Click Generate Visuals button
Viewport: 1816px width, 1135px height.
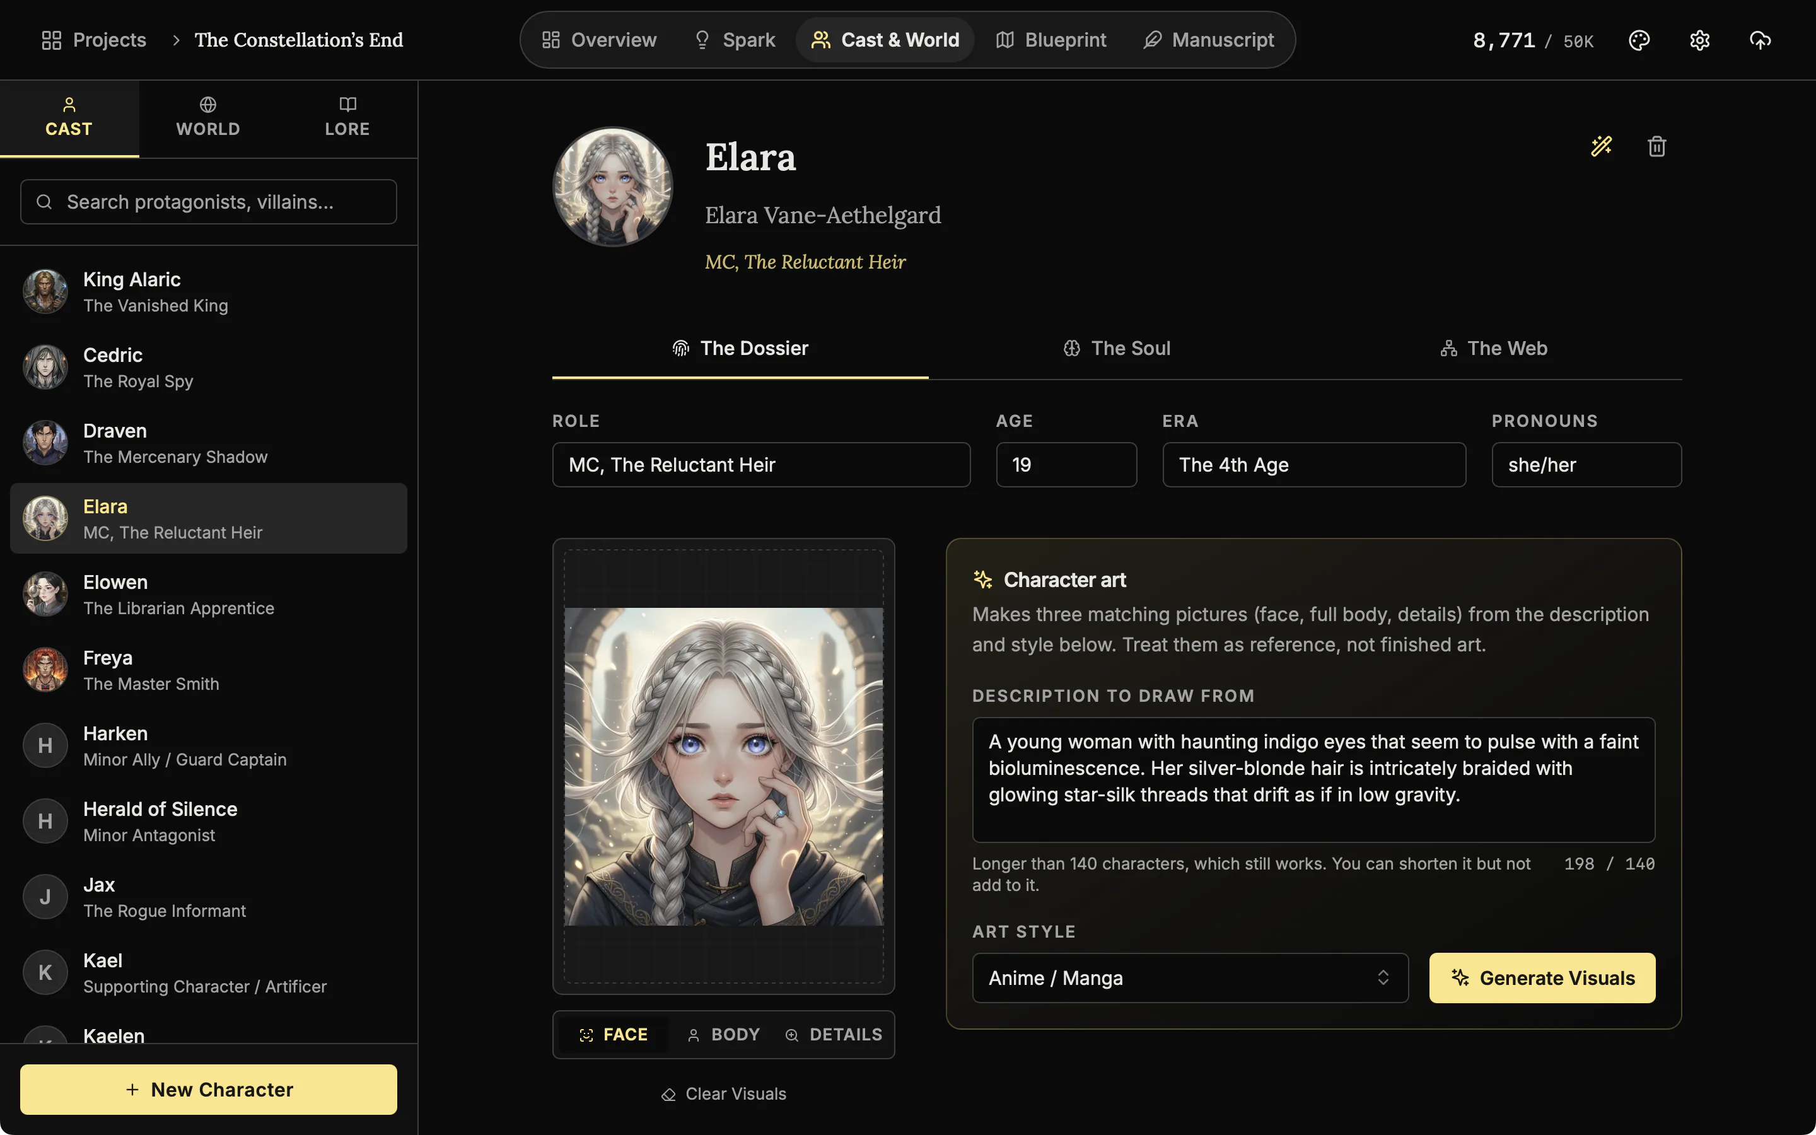[x=1542, y=978]
